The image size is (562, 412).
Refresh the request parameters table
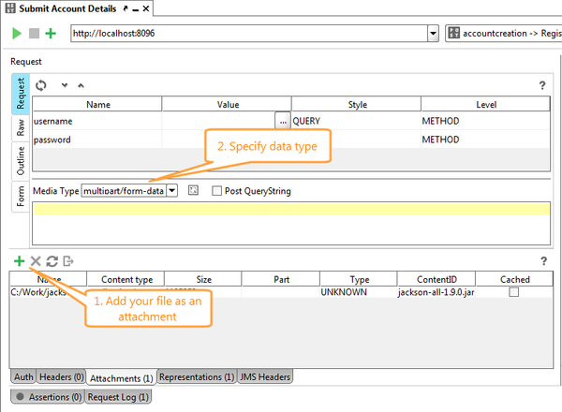(41, 85)
